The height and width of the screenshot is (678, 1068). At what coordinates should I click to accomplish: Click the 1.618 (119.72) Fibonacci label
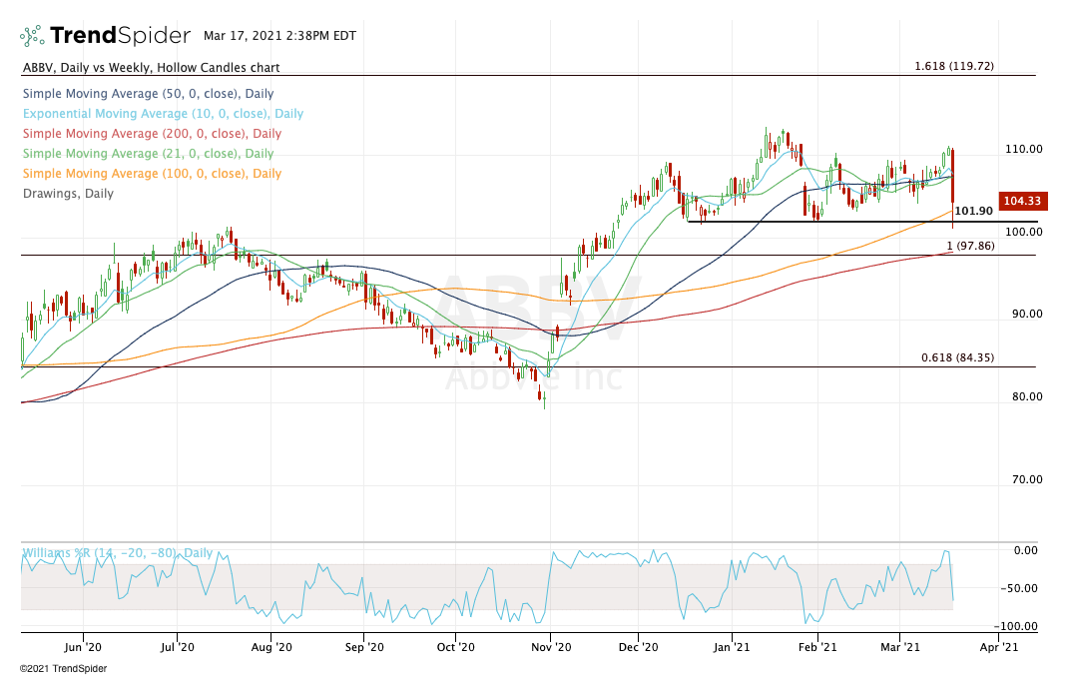(953, 66)
